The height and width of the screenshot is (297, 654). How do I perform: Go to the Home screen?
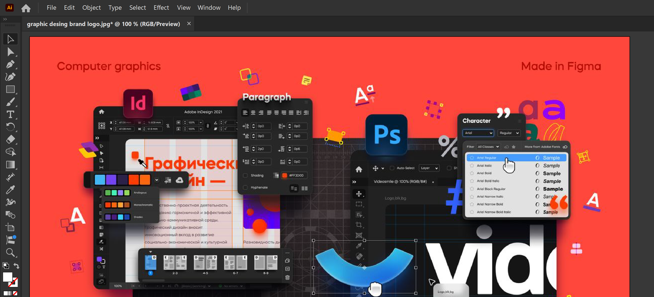(x=26, y=8)
